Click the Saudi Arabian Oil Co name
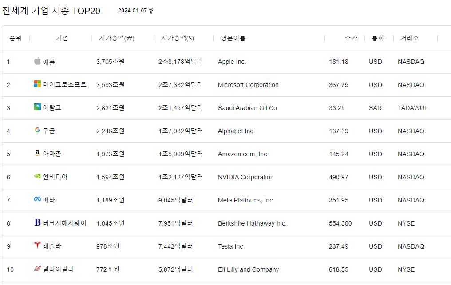Image resolution: width=451 pixels, height=285 pixels. (x=247, y=108)
